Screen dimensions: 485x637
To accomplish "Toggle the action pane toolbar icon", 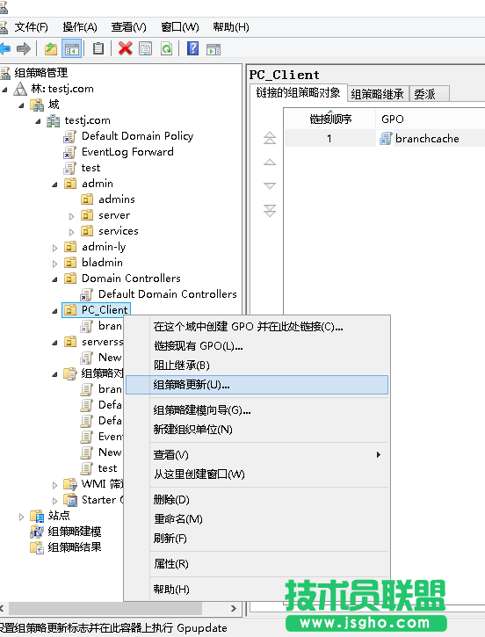I will point(214,49).
